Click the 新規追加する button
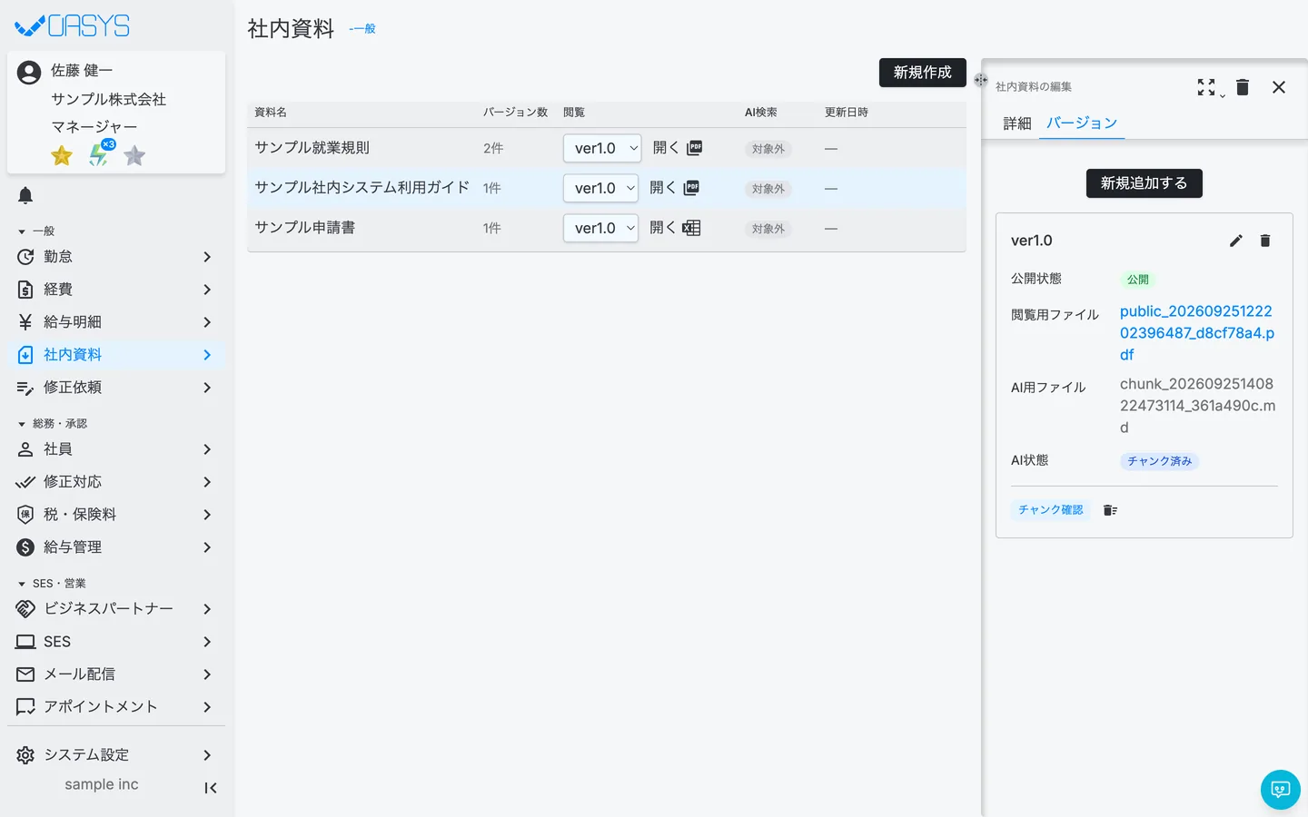The width and height of the screenshot is (1308, 817). [x=1144, y=183]
